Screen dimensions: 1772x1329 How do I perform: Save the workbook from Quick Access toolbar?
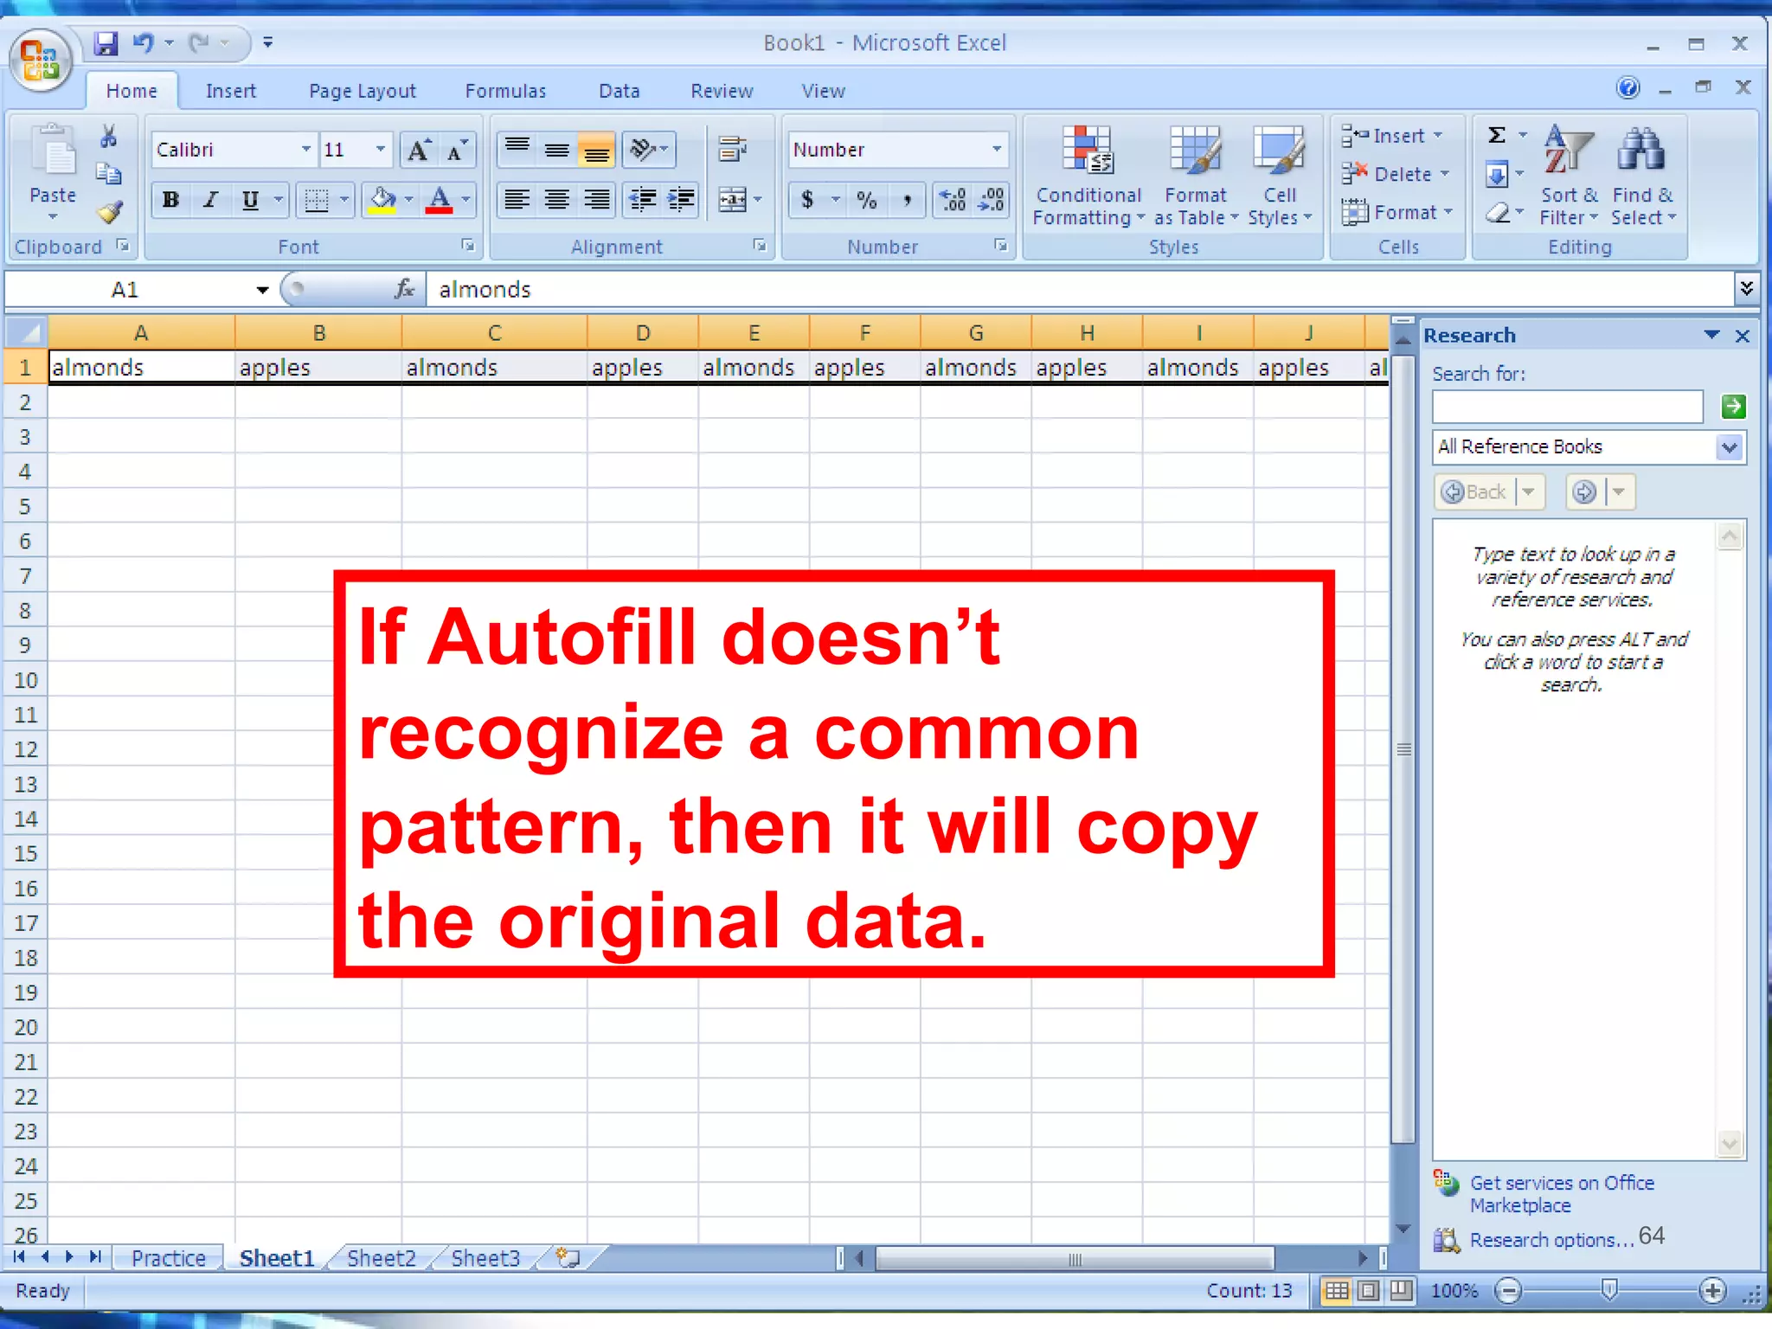tap(106, 42)
